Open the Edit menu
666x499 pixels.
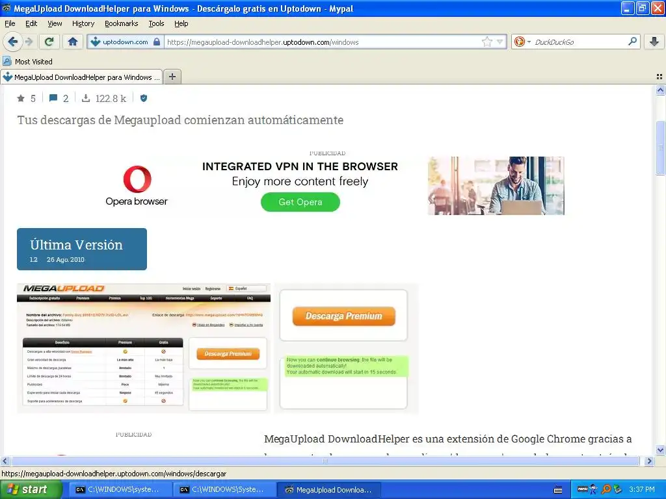tap(31, 23)
